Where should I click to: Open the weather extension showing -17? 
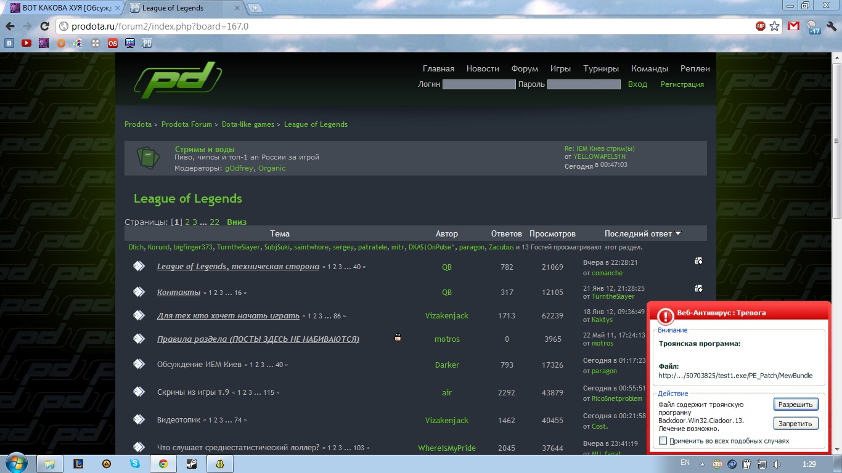(x=813, y=27)
